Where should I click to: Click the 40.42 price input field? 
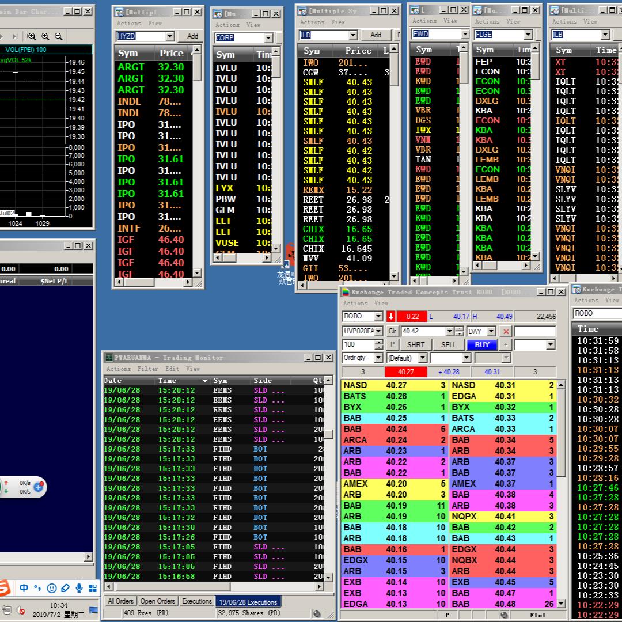click(x=423, y=331)
